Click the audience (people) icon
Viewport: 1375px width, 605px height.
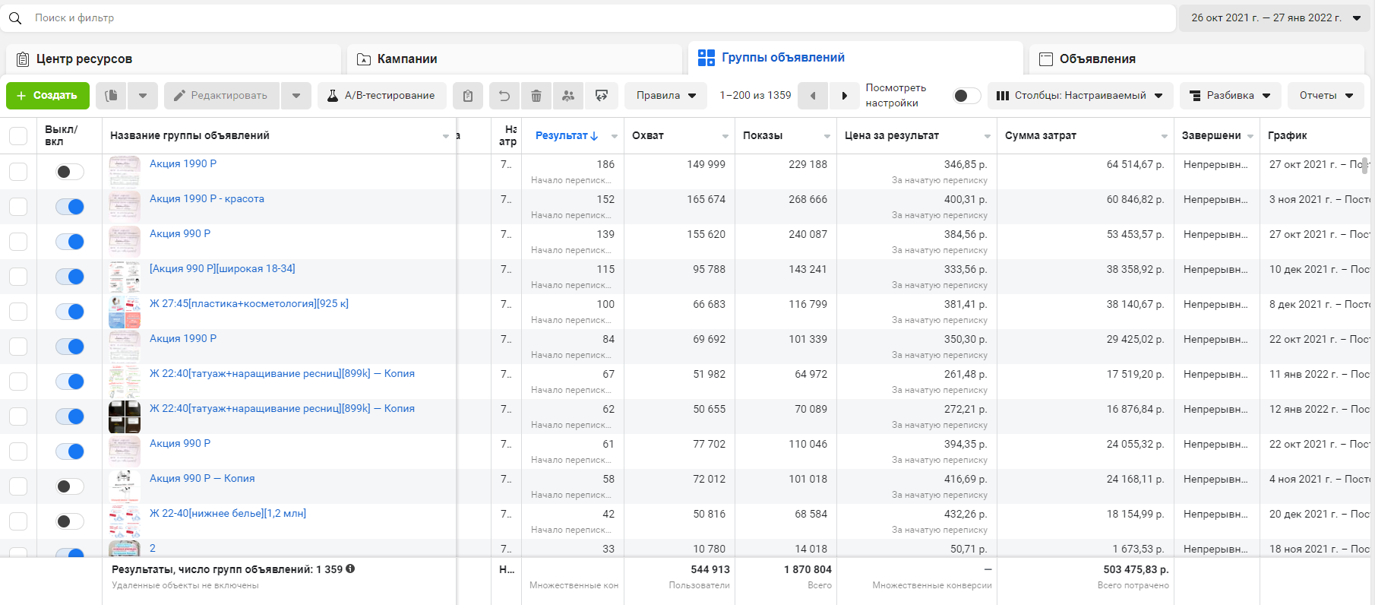[568, 96]
